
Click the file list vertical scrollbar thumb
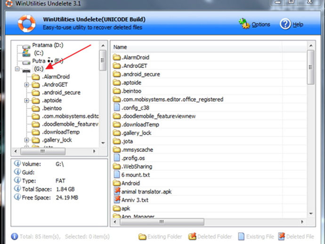[x=311, y=67]
